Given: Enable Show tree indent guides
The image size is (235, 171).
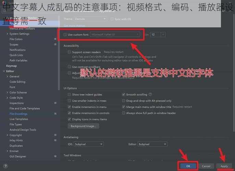Looking at the screenshot, I should pyautogui.click(x=69, y=94).
